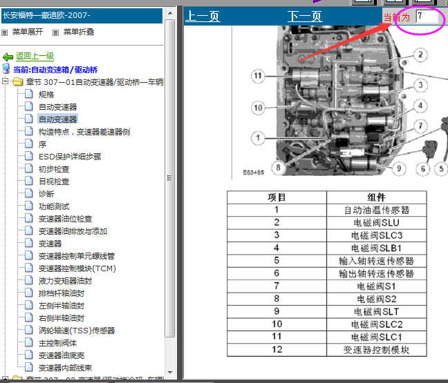The image size is (448, 383).
Task: Open 右侧半轴油封 item
Action: [x=62, y=318]
